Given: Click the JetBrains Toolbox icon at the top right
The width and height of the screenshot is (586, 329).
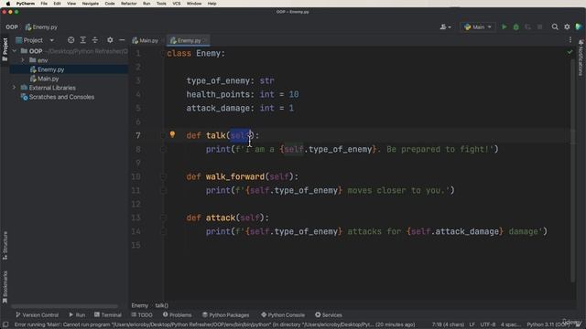Looking at the screenshot, I should (579, 27).
